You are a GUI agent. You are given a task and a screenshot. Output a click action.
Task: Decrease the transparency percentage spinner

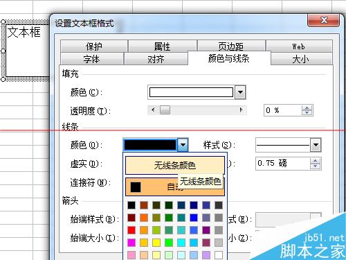307,113
